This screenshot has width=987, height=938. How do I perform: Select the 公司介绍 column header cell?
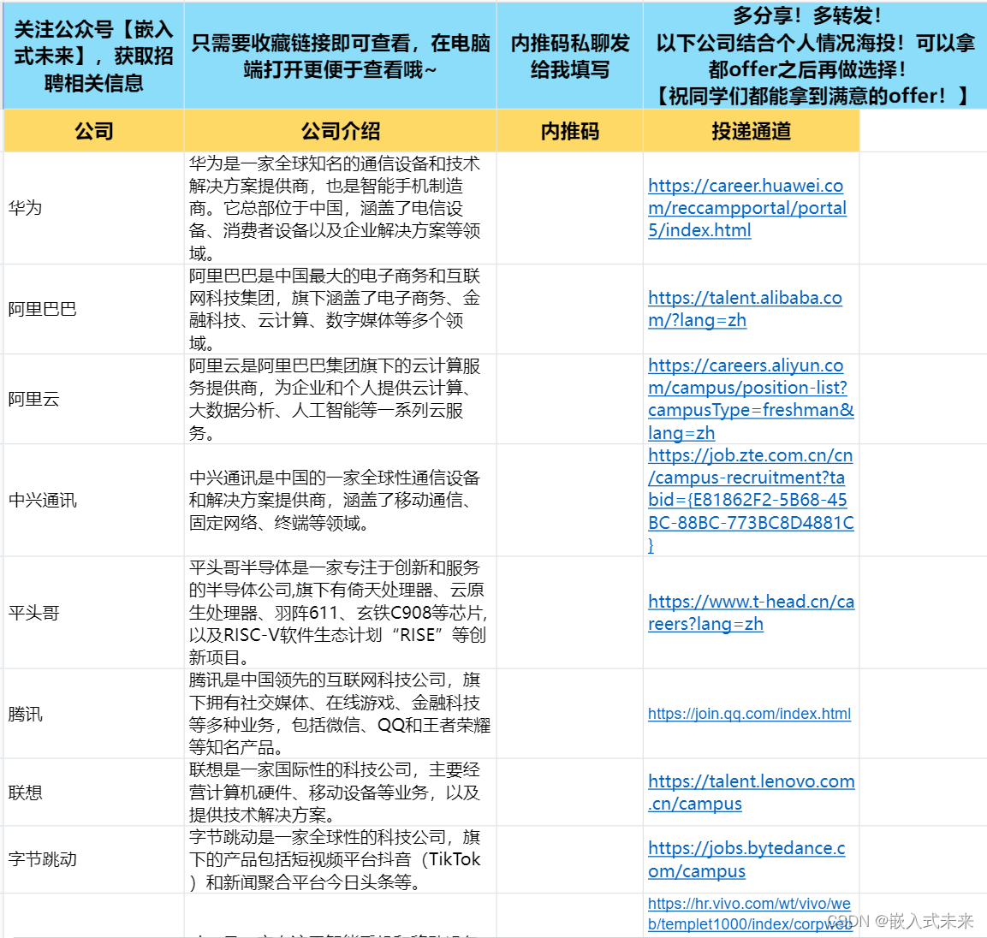pos(341,131)
